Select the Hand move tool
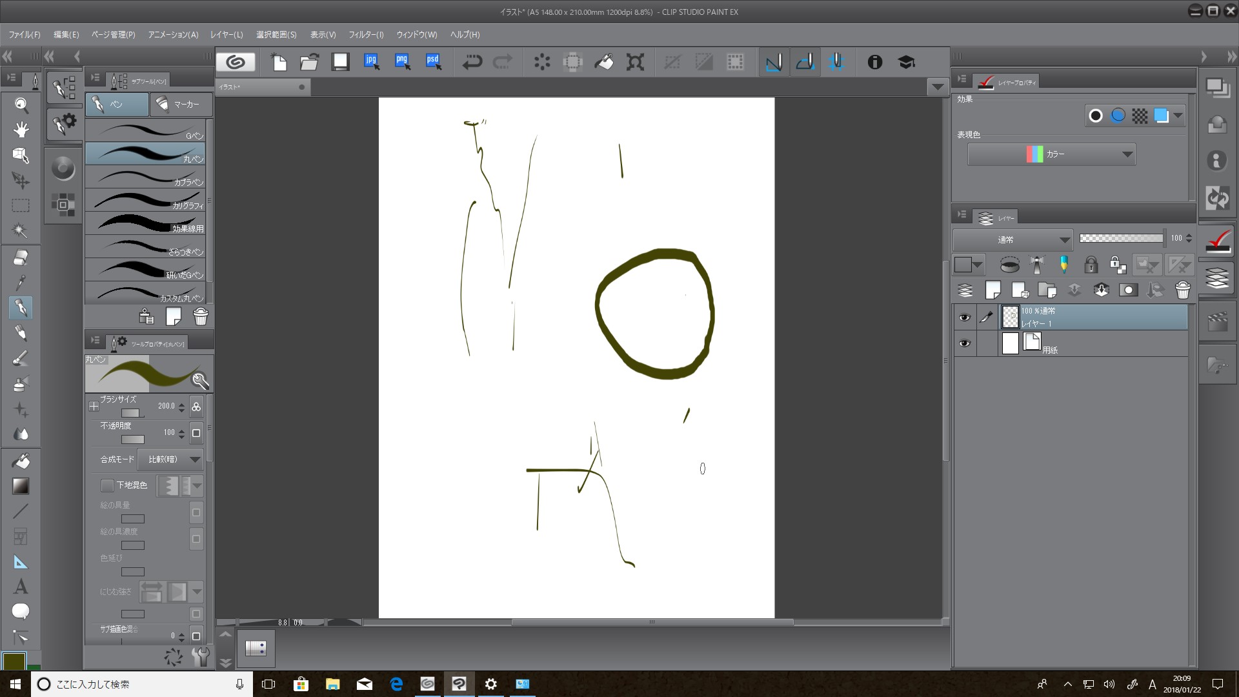This screenshot has width=1239, height=697. [21, 130]
